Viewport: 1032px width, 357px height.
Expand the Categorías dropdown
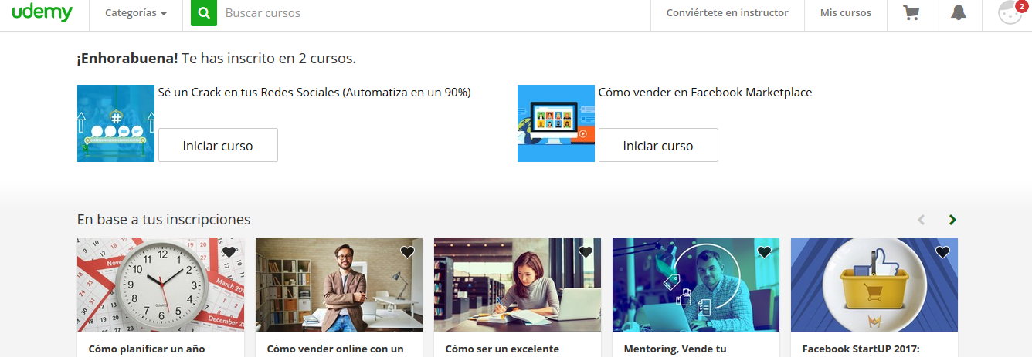click(x=136, y=13)
